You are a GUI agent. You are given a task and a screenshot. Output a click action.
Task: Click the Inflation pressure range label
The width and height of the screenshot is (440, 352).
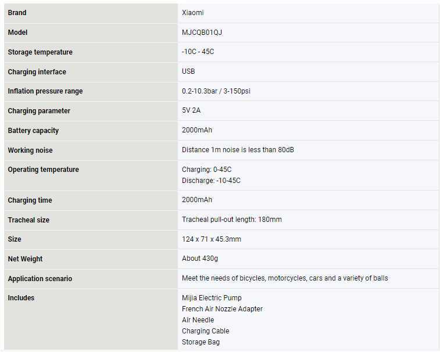(x=45, y=91)
